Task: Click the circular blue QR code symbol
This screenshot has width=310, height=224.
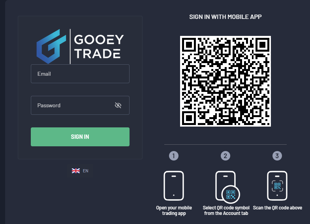Action: pyautogui.click(x=231, y=194)
